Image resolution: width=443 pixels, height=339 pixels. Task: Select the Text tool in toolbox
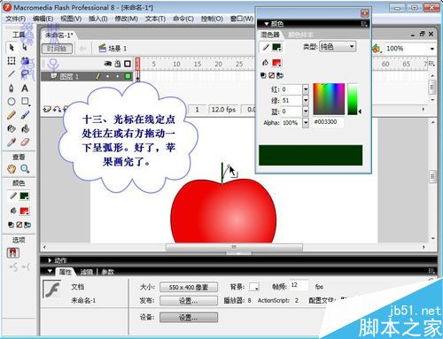point(25,89)
